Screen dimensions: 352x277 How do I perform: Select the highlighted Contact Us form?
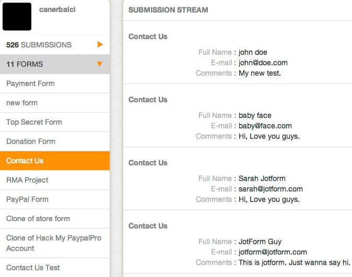25,161
